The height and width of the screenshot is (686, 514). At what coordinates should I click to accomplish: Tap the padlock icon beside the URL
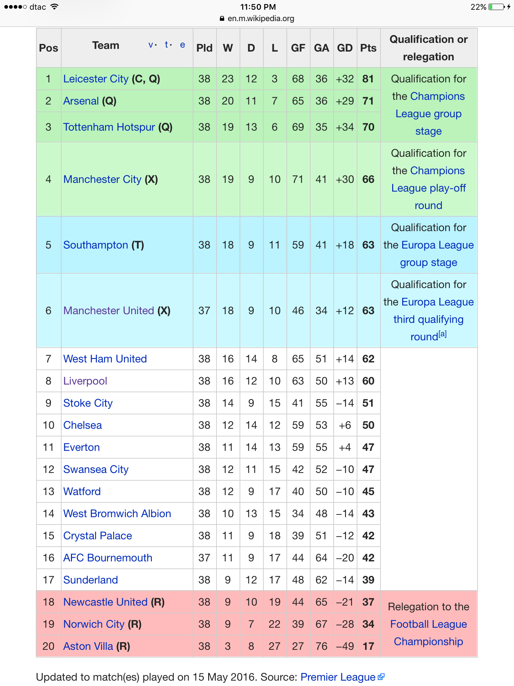(x=222, y=19)
